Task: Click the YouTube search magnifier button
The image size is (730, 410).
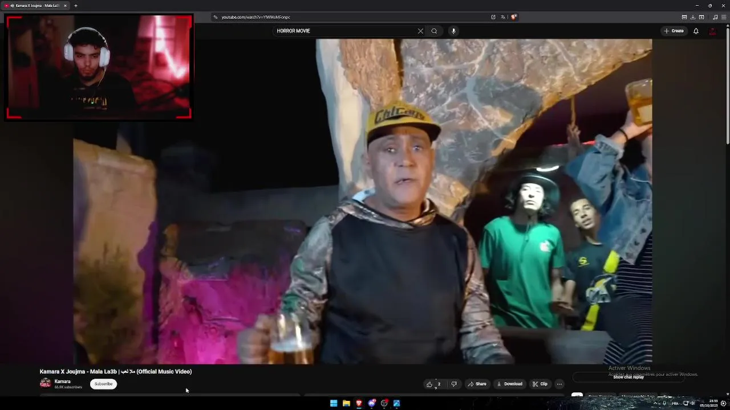Action: [434, 31]
